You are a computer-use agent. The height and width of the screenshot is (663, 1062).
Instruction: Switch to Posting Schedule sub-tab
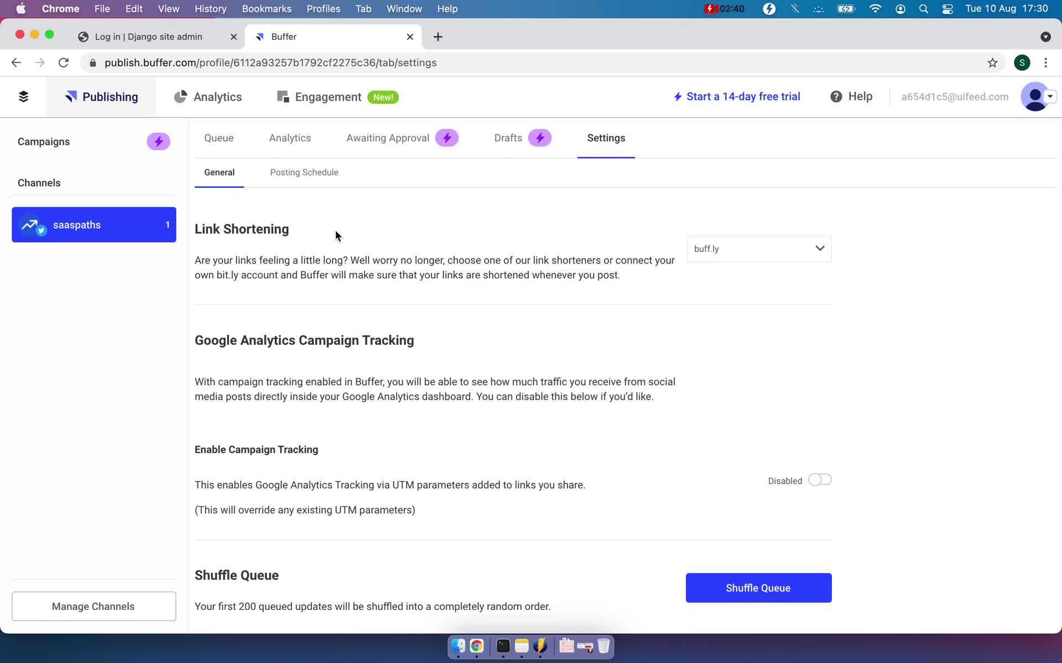(x=304, y=172)
